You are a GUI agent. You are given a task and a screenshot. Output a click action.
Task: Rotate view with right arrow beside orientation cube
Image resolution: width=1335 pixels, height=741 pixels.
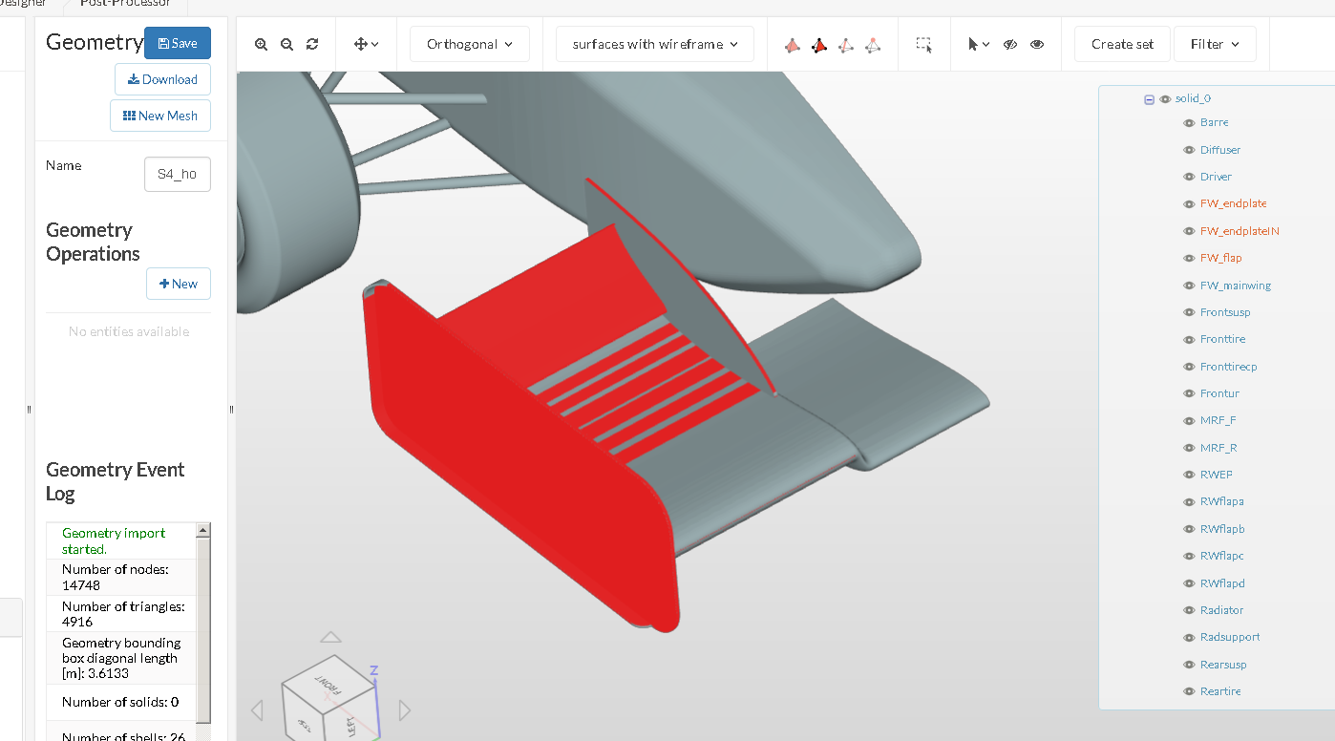[405, 710]
